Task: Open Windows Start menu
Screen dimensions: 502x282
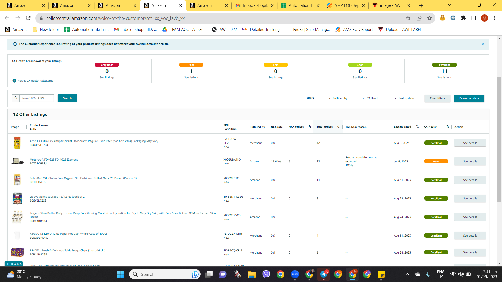Action: coord(121,274)
